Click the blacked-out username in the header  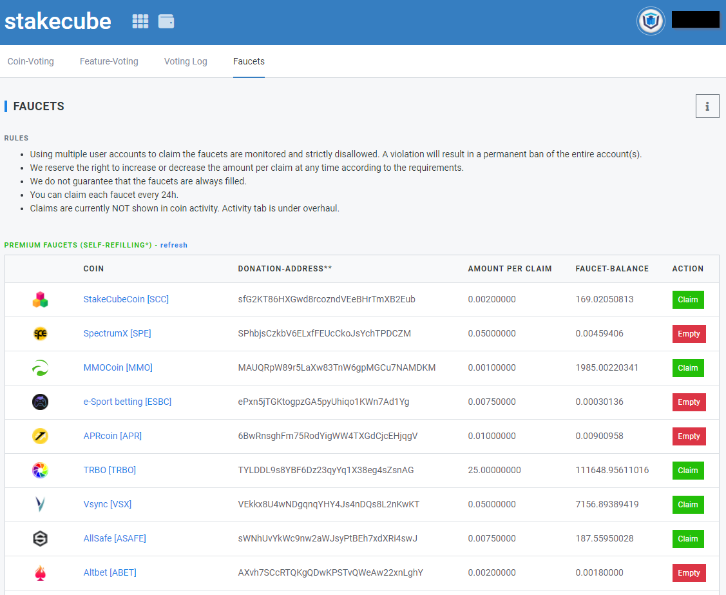(696, 20)
